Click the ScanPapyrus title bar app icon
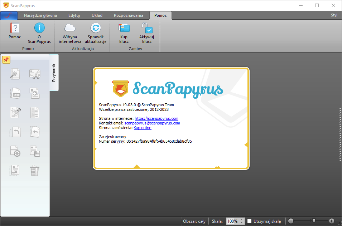 [6, 5]
